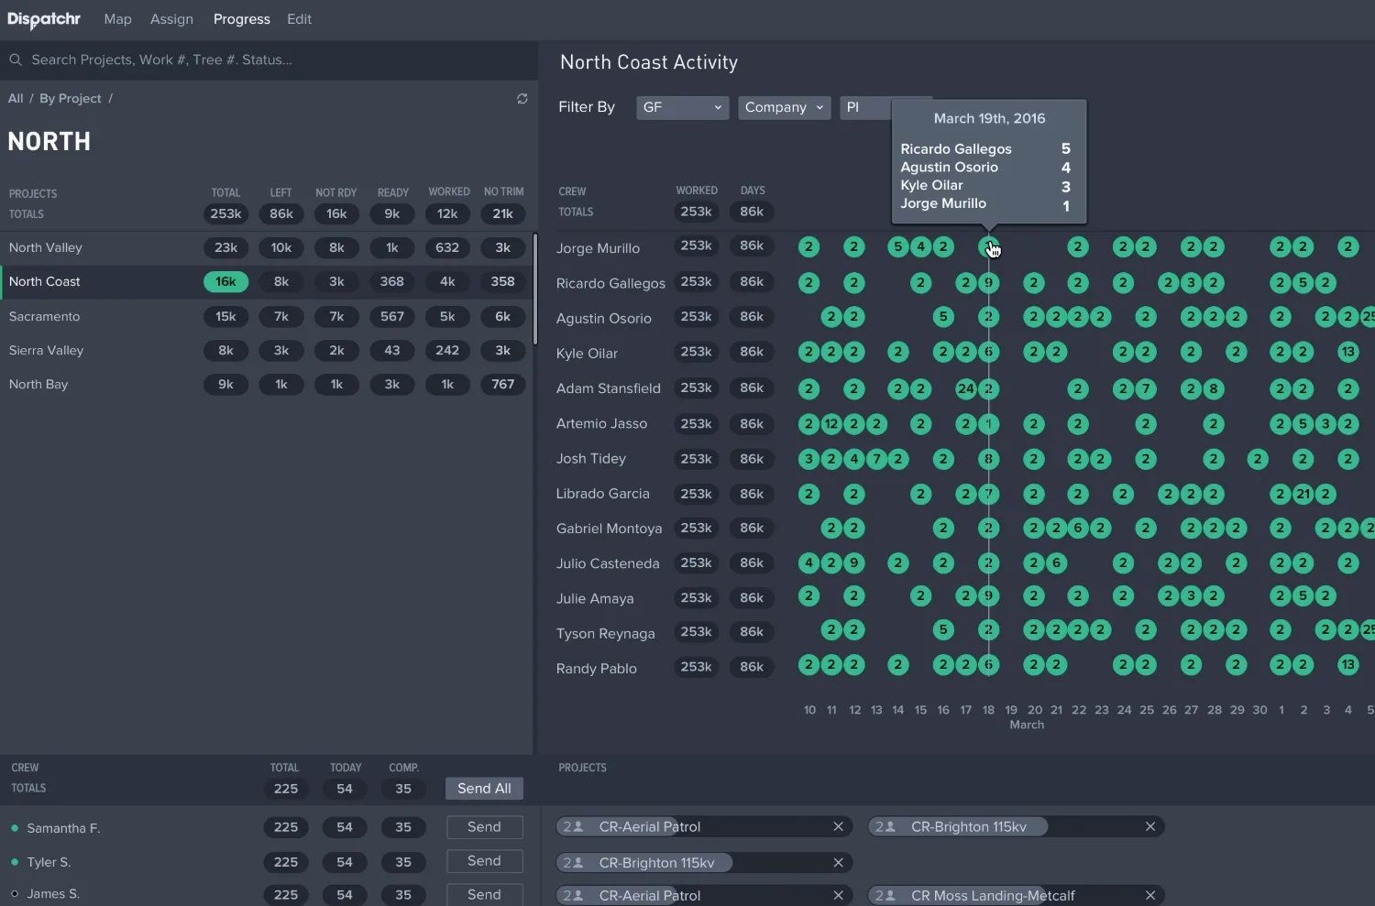The height and width of the screenshot is (906, 1375).
Task: Click the NORTH region heading
Action: 49,142
